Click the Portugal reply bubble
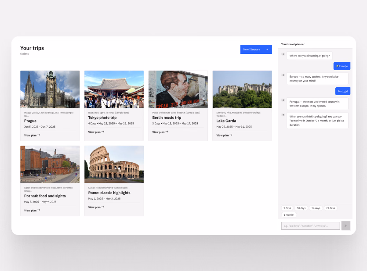367x271 pixels. point(343,91)
